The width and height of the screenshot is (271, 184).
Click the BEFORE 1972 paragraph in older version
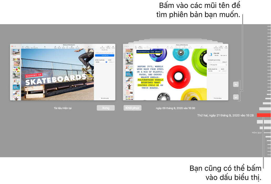[150, 77]
